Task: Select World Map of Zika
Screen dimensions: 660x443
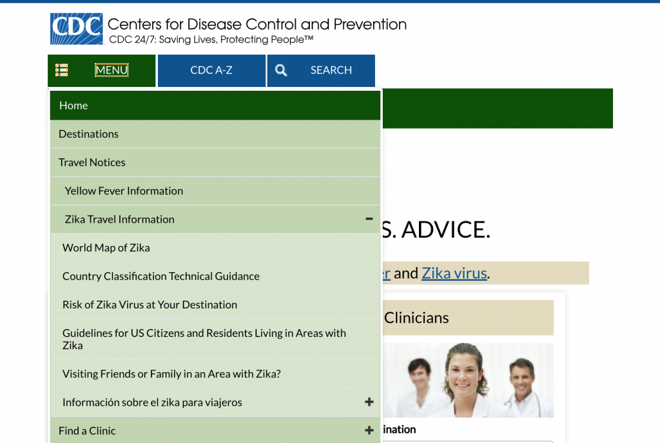Action: [106, 248]
